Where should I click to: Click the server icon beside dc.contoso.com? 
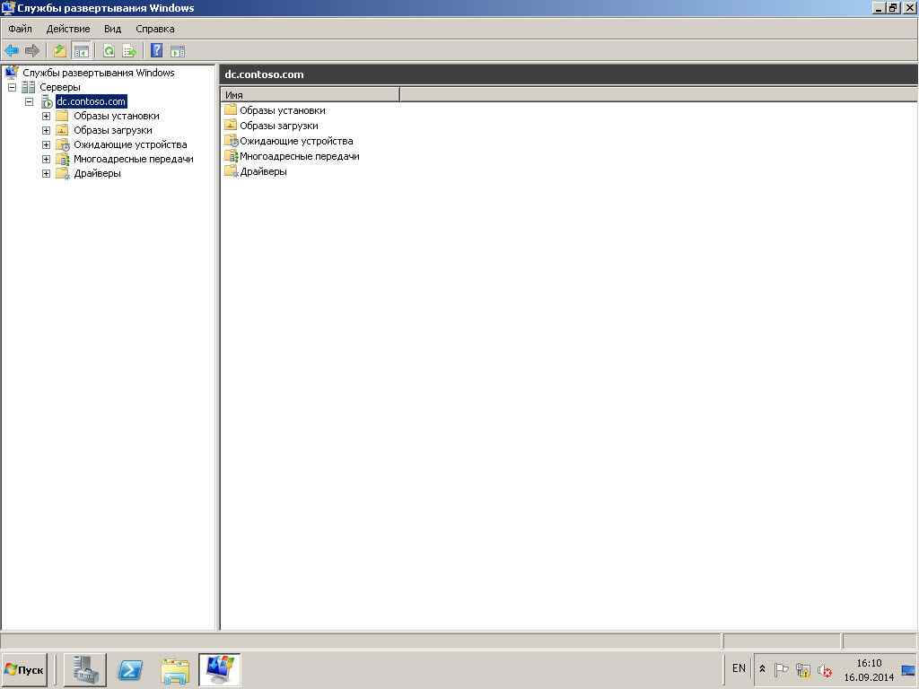47,101
